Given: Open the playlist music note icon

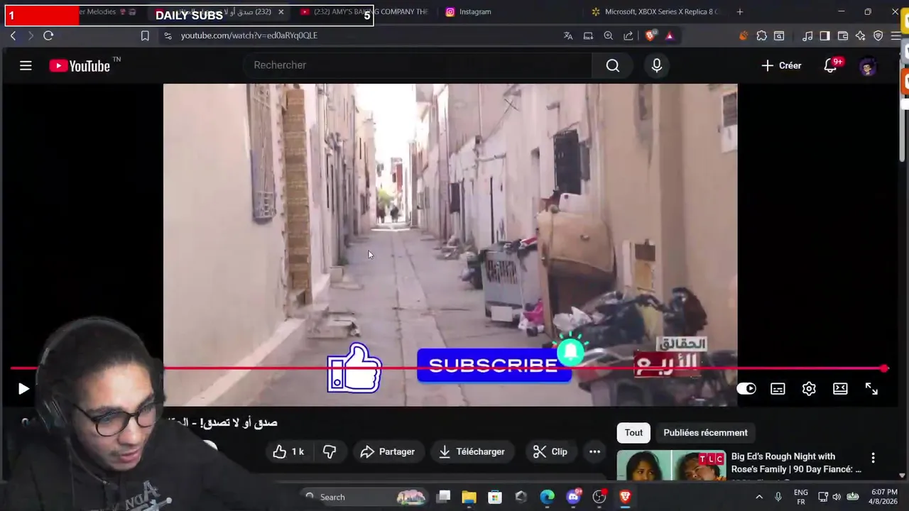Looking at the screenshot, I should pyautogui.click(x=807, y=35).
